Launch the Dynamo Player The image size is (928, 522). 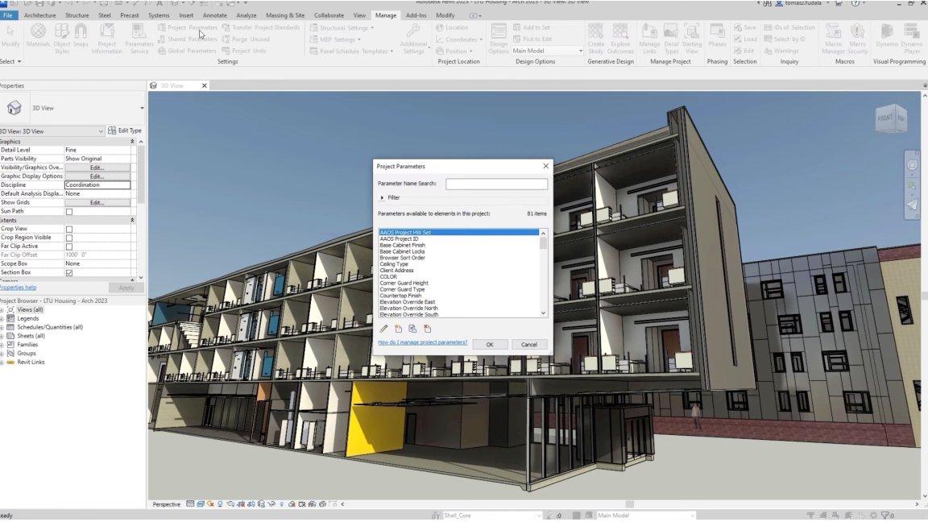911,33
